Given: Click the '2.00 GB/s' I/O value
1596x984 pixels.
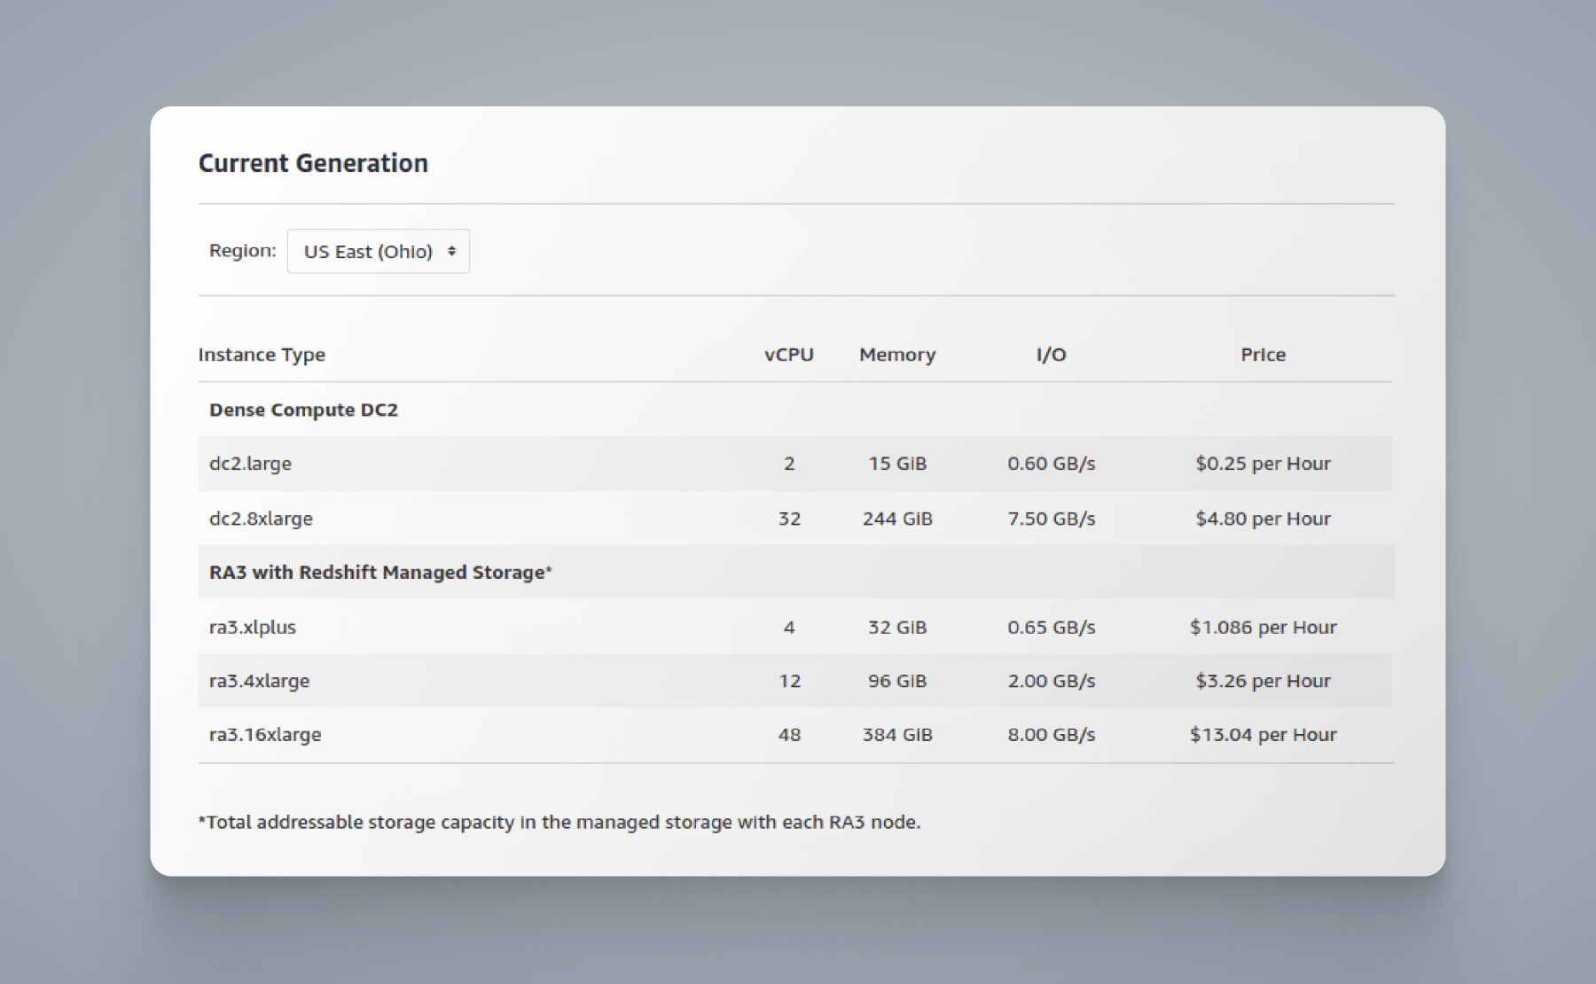Looking at the screenshot, I should pos(1052,681).
